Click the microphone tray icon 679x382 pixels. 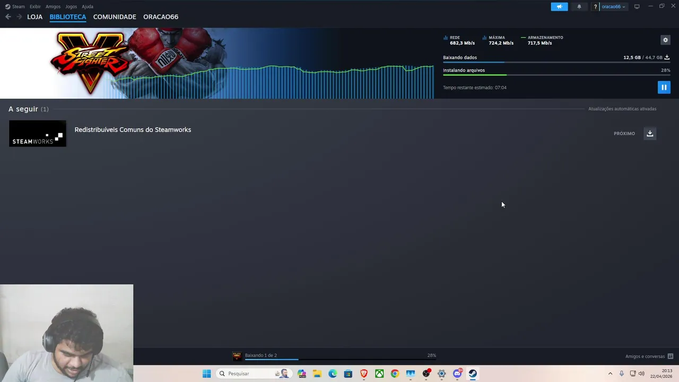(622, 374)
